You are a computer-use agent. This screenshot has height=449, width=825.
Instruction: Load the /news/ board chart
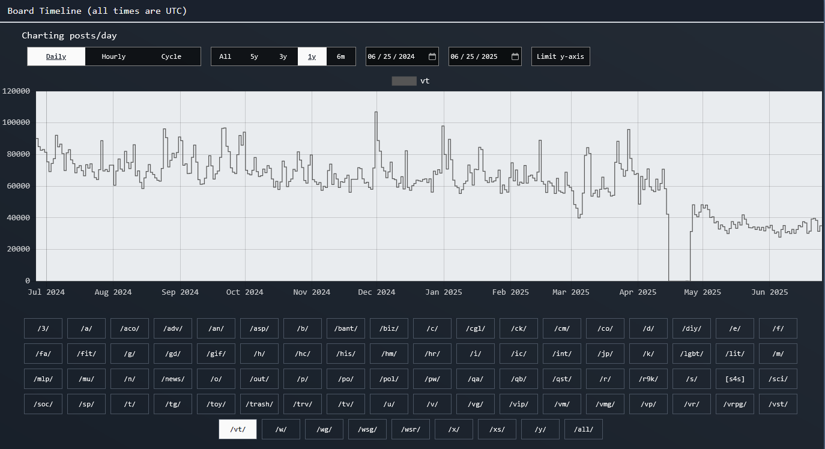(x=173, y=379)
